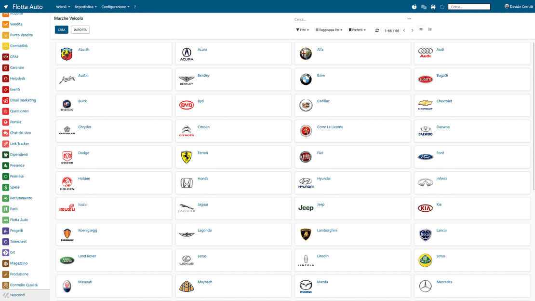Image resolution: width=535 pixels, height=301 pixels.
Task: Open the Mercedes brand card
Action: (472, 286)
